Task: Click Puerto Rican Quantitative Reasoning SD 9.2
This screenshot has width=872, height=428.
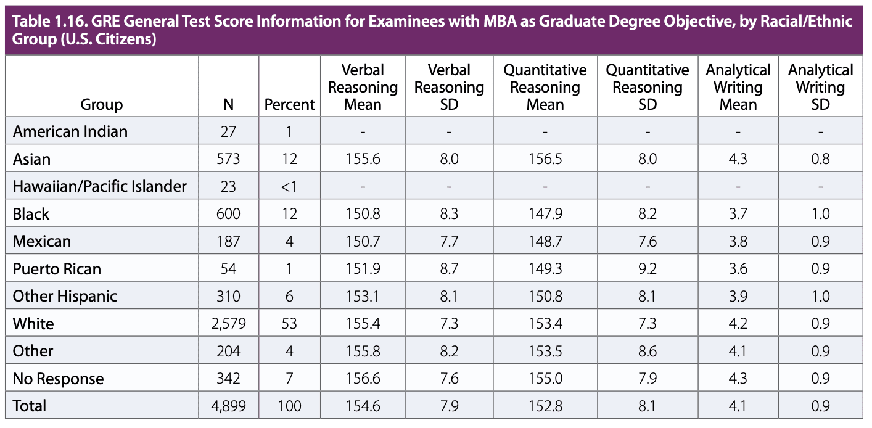Action: (647, 269)
